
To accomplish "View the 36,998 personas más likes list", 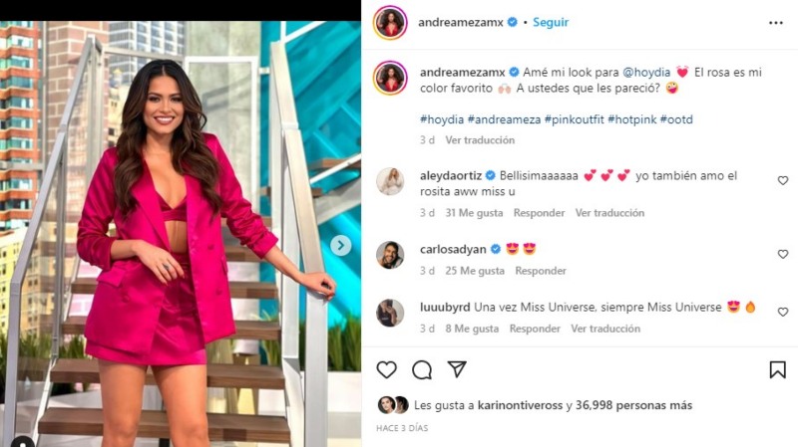I will pyautogui.click(x=633, y=405).
